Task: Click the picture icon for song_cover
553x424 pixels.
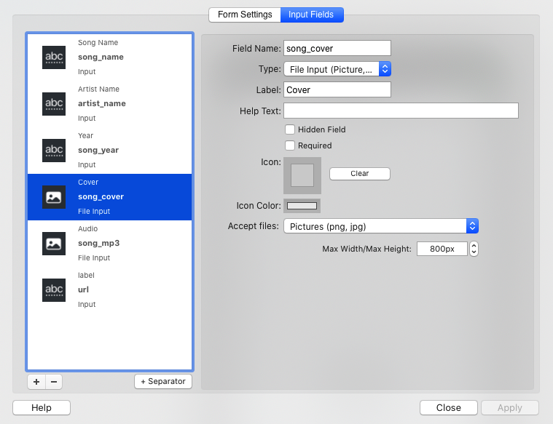Action: (x=54, y=197)
